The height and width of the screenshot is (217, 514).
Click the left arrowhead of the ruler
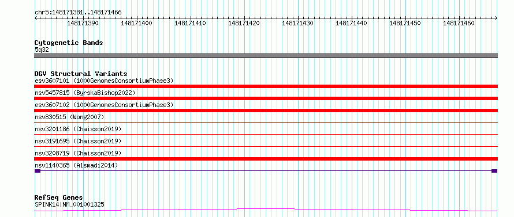[x=36, y=18]
